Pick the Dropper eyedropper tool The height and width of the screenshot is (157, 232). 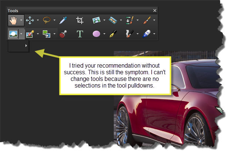[63, 20]
